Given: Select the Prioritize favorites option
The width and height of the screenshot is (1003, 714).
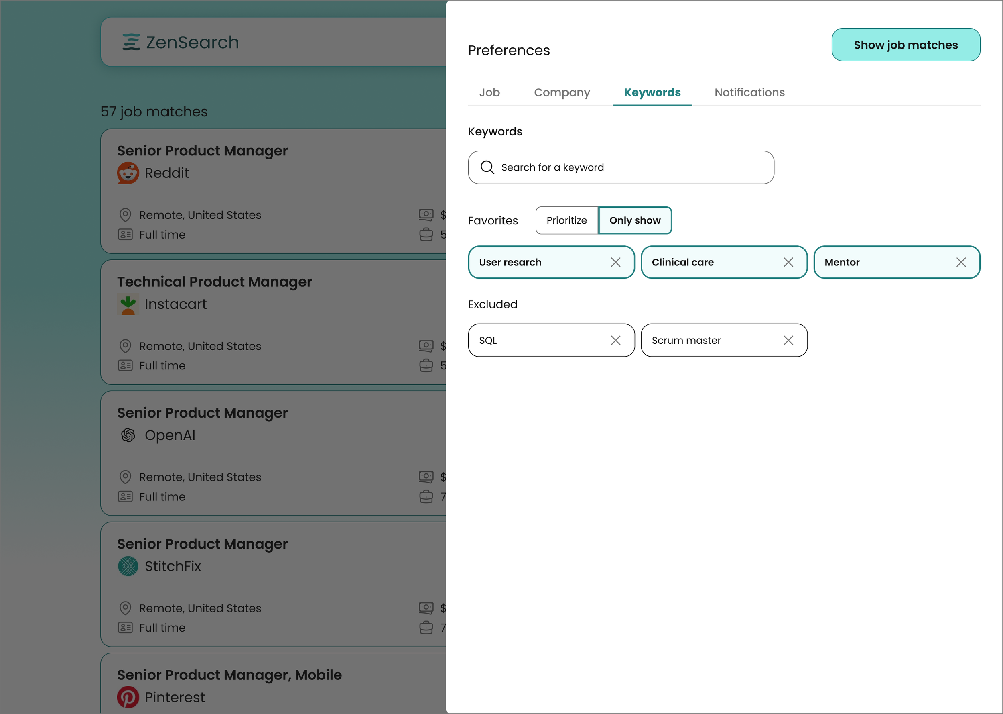Looking at the screenshot, I should pyautogui.click(x=566, y=220).
